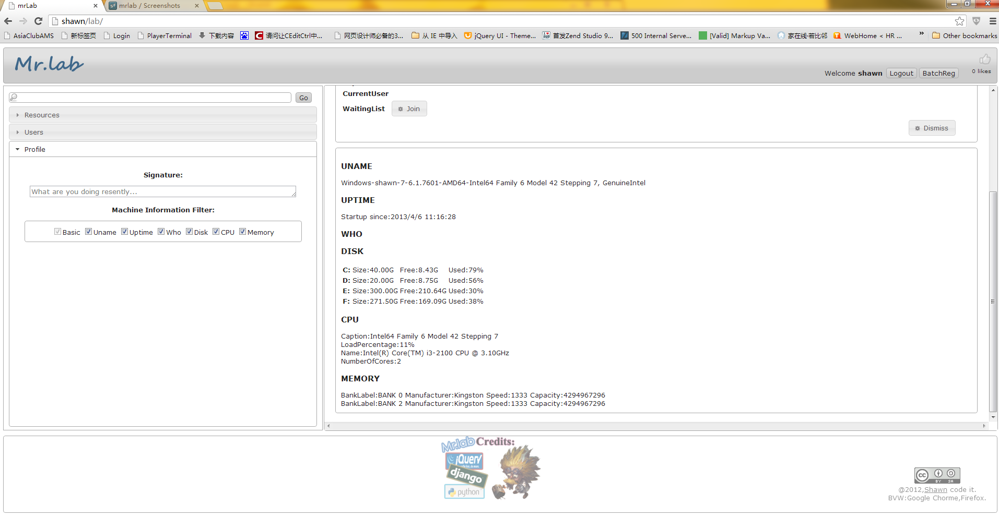Click the gear icon on the Join button
Image resolution: width=999 pixels, height=517 pixels.
click(399, 109)
